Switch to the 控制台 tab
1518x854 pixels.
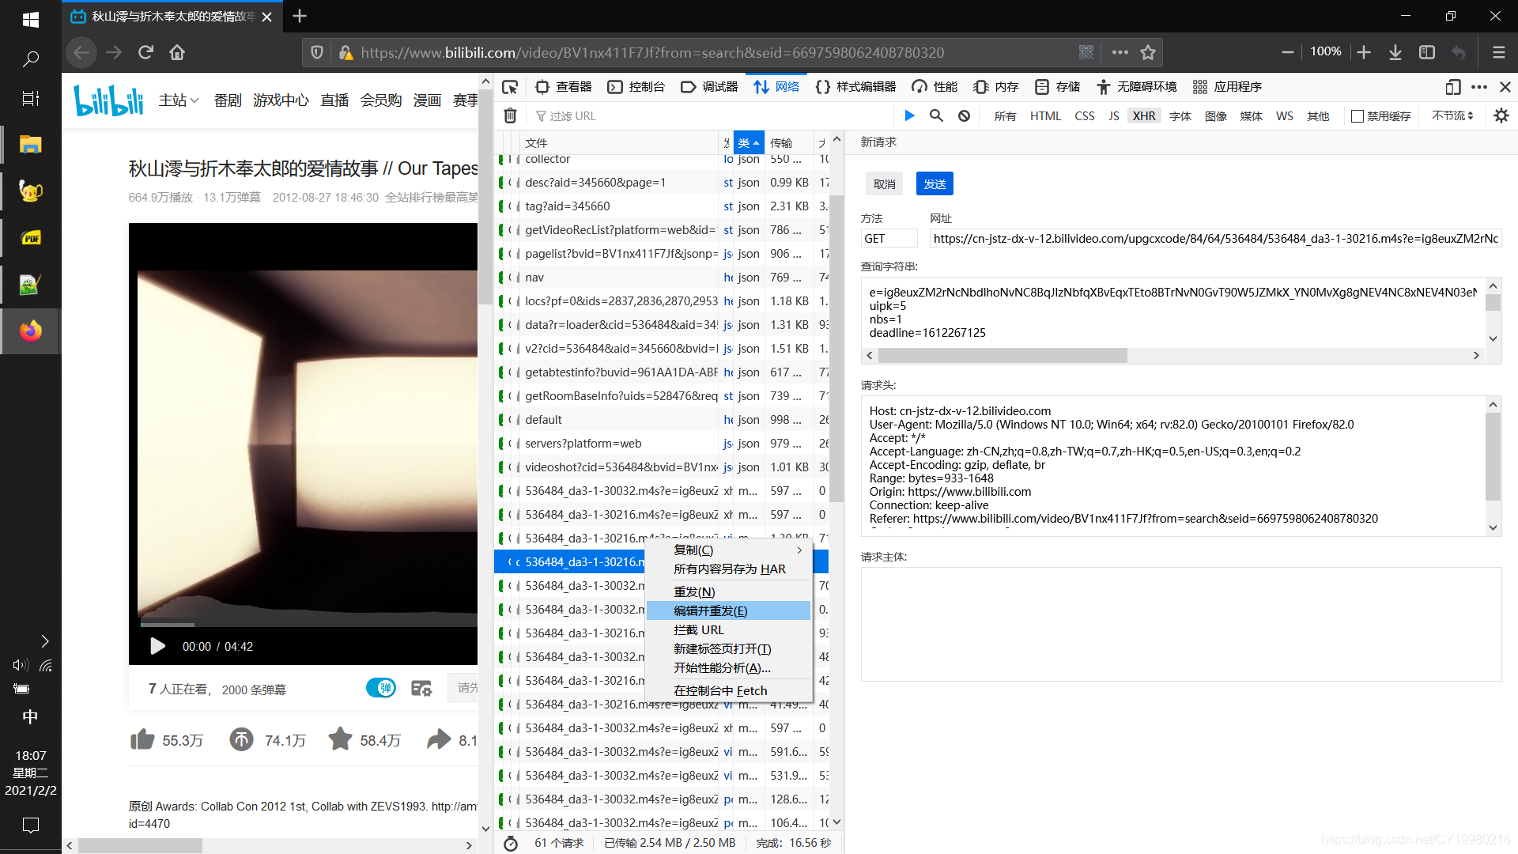636,87
